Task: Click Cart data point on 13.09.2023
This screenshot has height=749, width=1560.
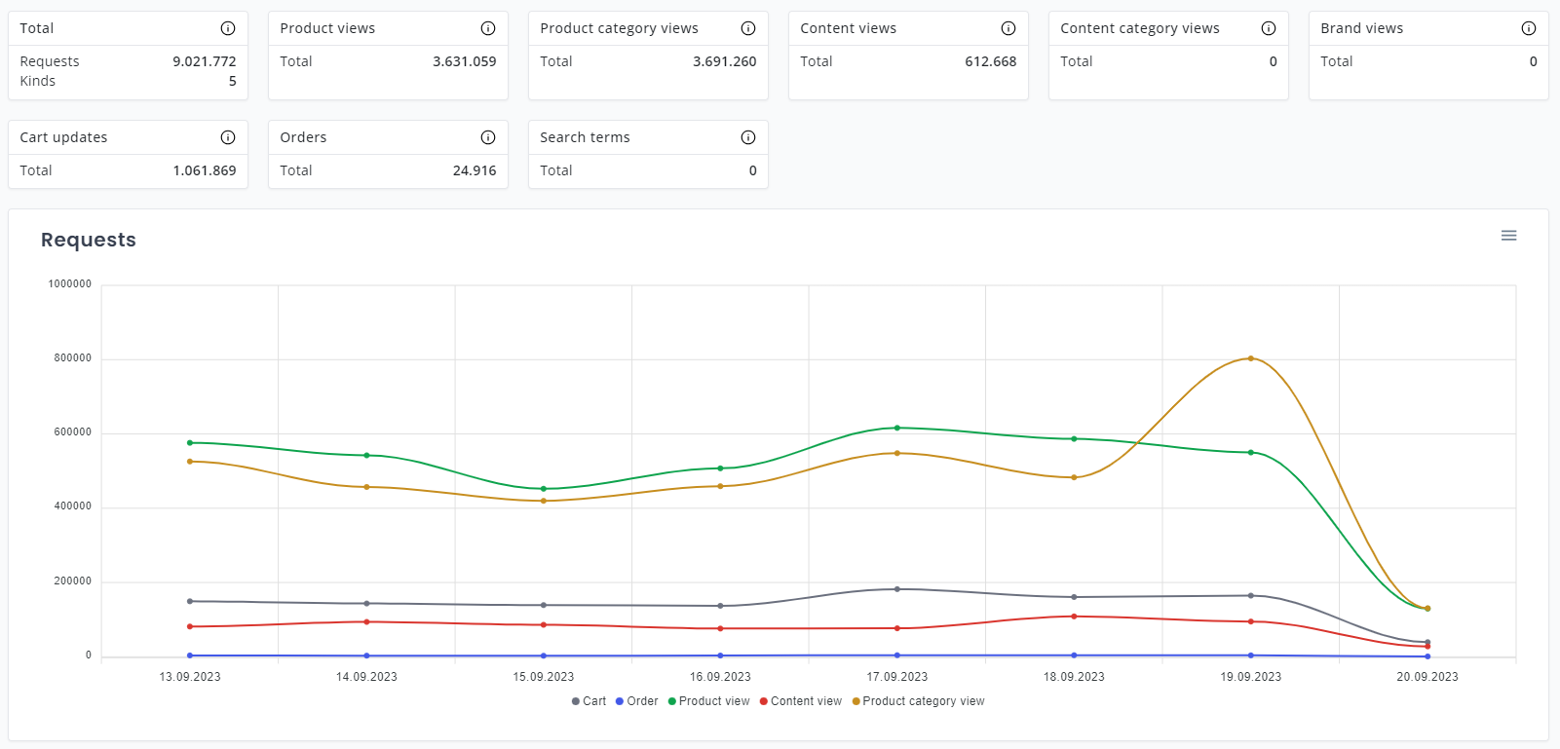Action: point(190,601)
